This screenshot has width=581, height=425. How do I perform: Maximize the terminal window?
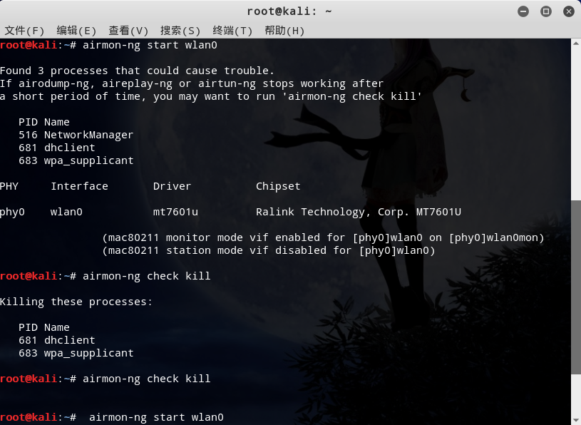click(x=546, y=11)
